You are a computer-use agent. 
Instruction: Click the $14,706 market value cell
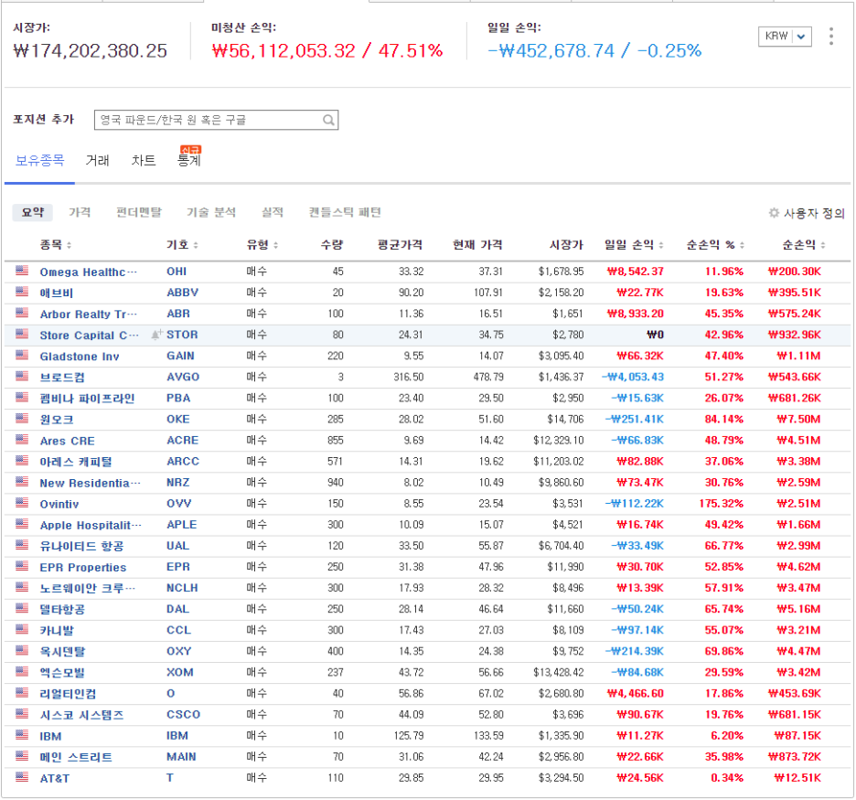coord(565,419)
